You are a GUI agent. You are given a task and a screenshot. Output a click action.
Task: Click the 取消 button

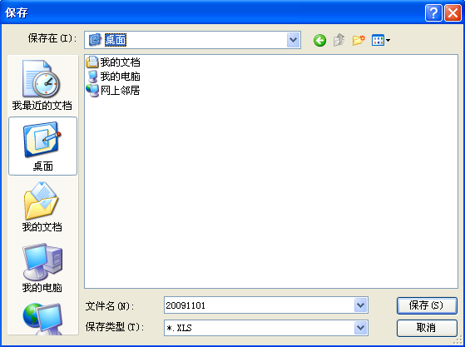coord(427,328)
